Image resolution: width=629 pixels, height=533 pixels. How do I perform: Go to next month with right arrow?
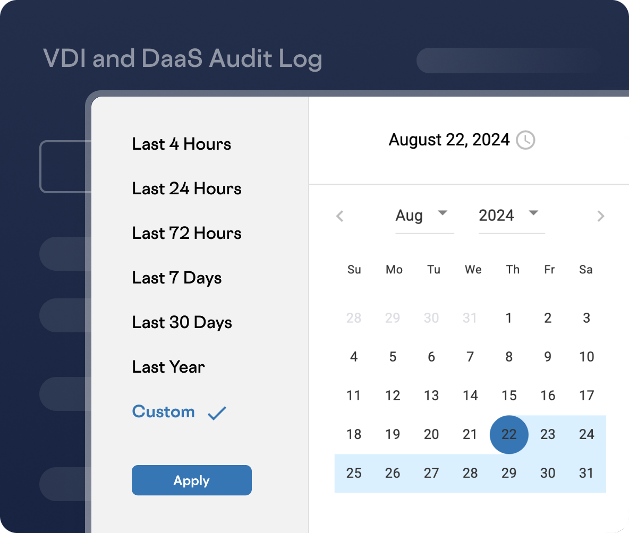[x=601, y=216]
